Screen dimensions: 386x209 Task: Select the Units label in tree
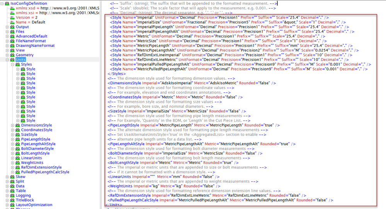coord(21,60)
